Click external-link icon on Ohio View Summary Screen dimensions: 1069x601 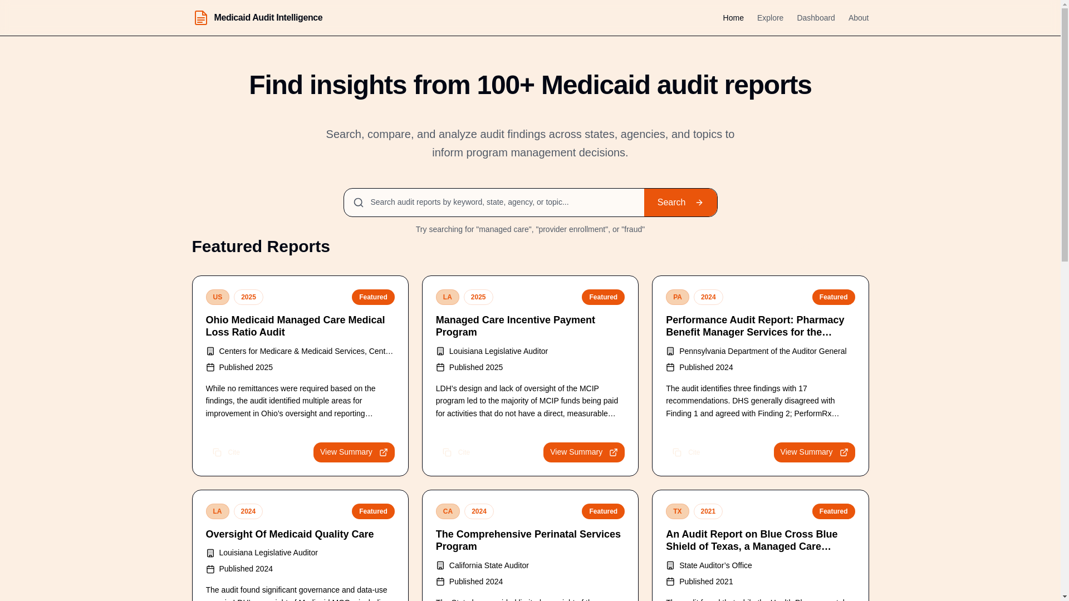click(384, 452)
